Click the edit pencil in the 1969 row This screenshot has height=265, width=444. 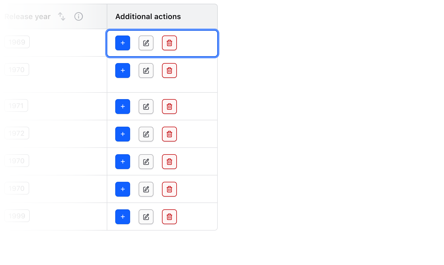pos(146,43)
